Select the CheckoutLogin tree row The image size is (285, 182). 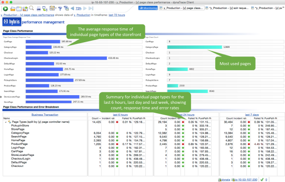21,159
